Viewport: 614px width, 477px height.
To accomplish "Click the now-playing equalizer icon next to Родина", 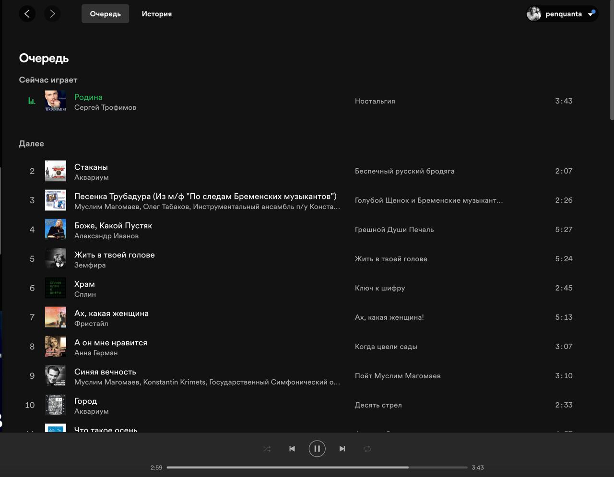I will coord(32,101).
